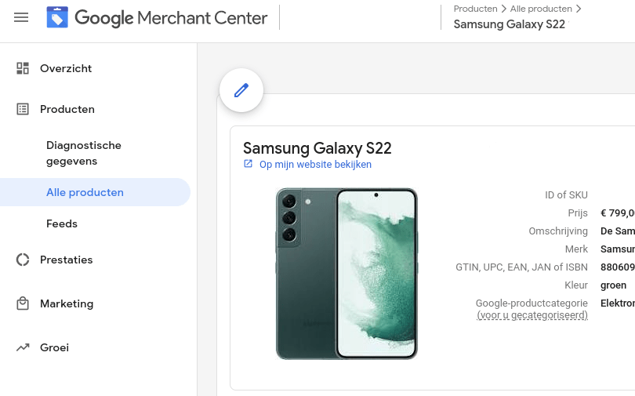Image resolution: width=635 pixels, height=396 pixels.
Task: Select Alle producten in sidebar
Action: click(85, 192)
